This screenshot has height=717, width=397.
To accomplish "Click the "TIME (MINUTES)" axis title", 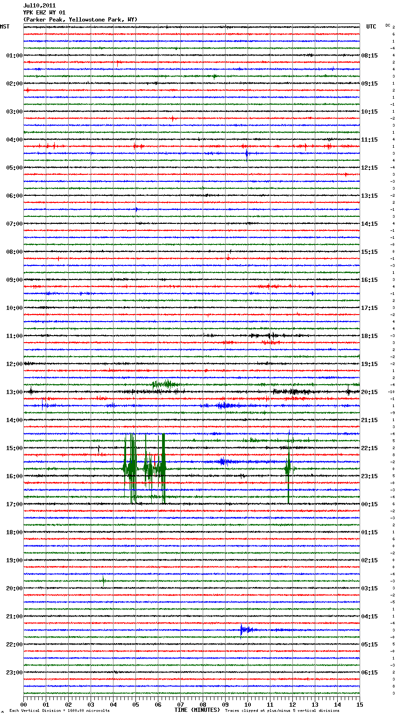I will (197, 710).
